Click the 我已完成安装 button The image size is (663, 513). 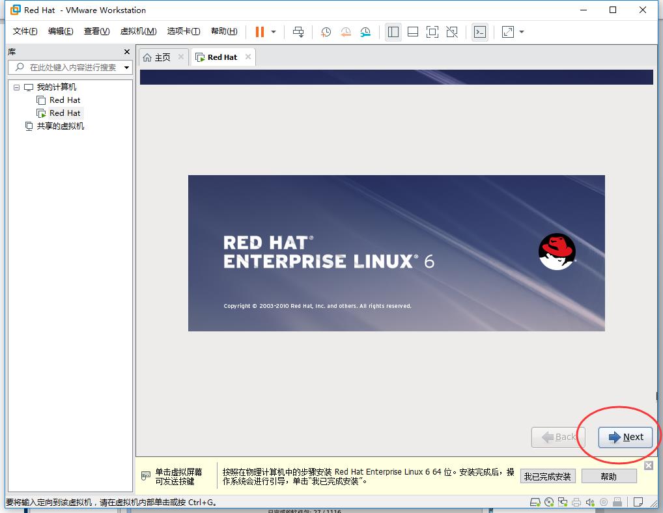548,477
